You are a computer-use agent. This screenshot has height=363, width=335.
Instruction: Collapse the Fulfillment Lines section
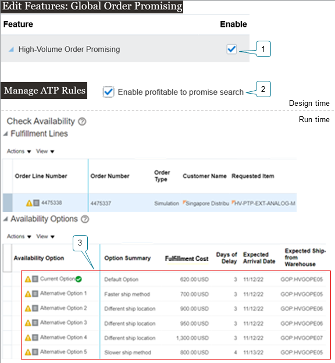(x=6, y=134)
